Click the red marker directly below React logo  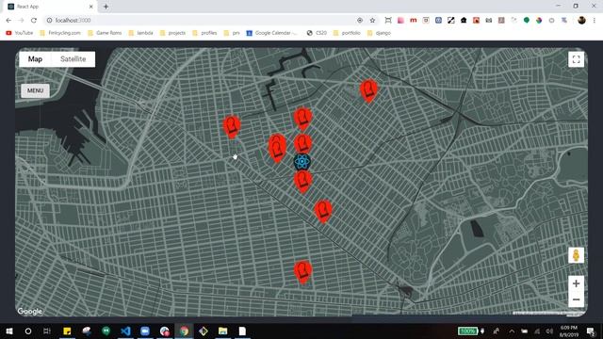[x=303, y=181]
